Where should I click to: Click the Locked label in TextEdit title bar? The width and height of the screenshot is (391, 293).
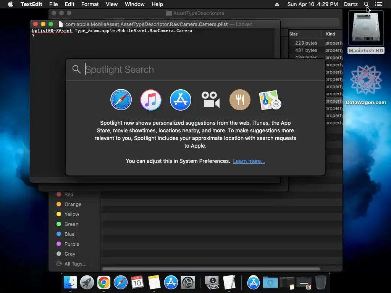click(x=244, y=24)
